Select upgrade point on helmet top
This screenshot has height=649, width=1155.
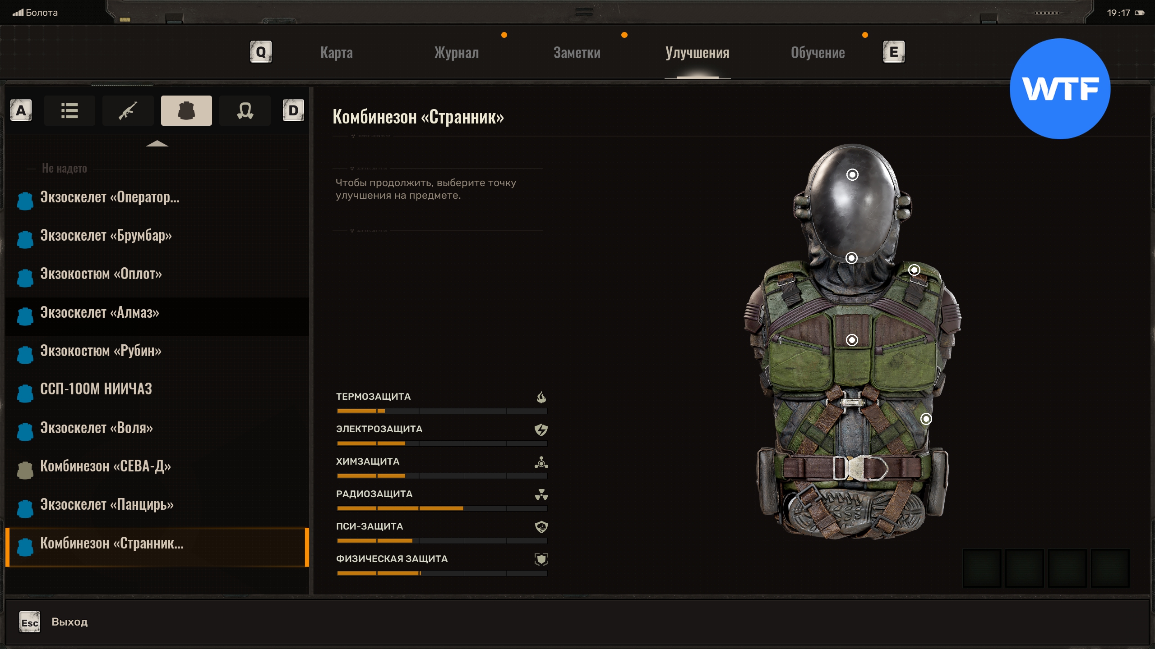point(852,174)
